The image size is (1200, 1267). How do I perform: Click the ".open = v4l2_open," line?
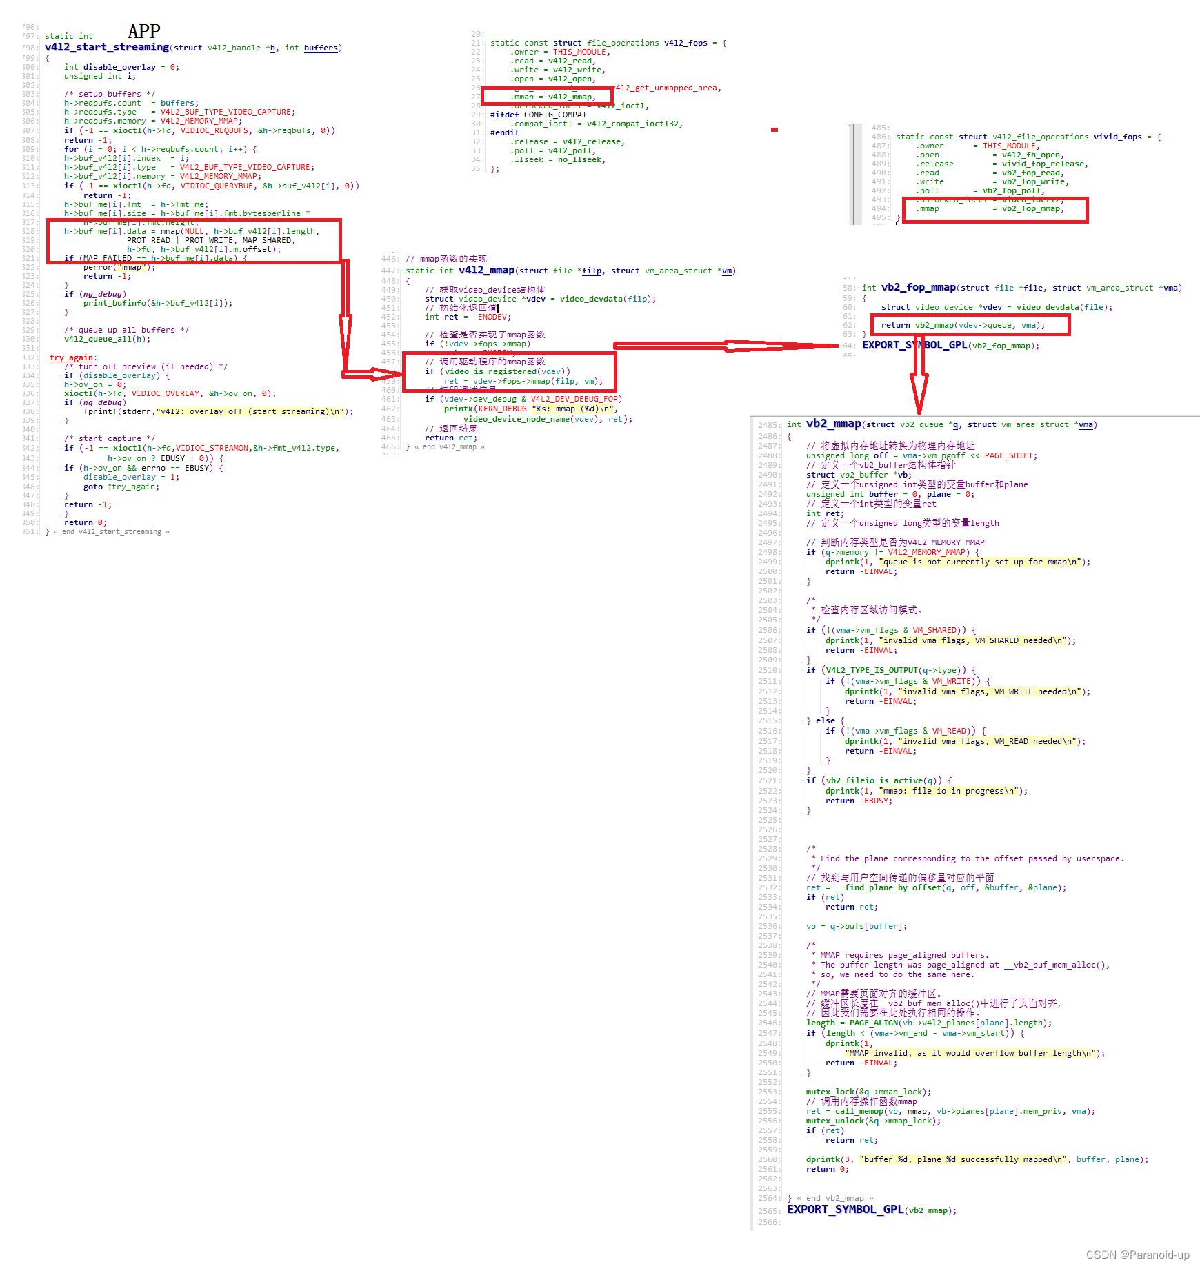click(553, 79)
